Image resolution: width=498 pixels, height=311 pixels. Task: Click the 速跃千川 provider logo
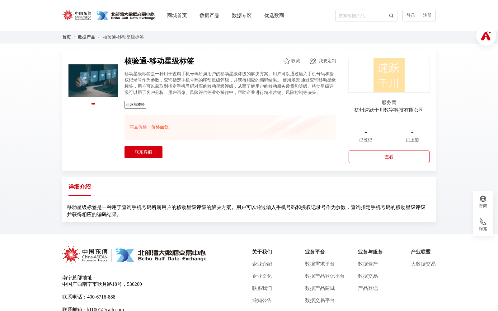pos(389,75)
